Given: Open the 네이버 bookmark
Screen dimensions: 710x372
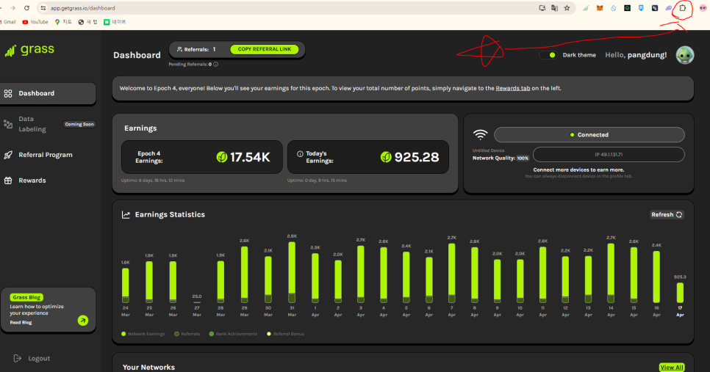Looking at the screenshot, I should tap(115, 22).
